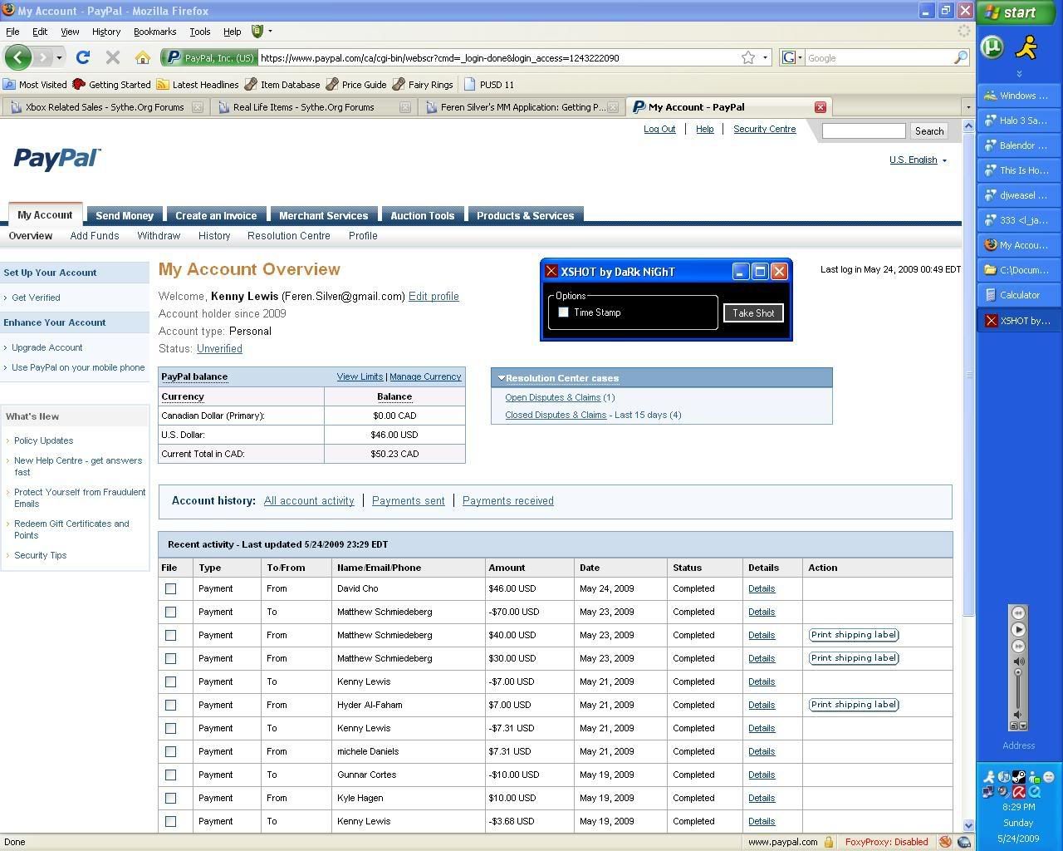1063x851 pixels.
Task: Open Edit profile link
Action: (x=434, y=296)
